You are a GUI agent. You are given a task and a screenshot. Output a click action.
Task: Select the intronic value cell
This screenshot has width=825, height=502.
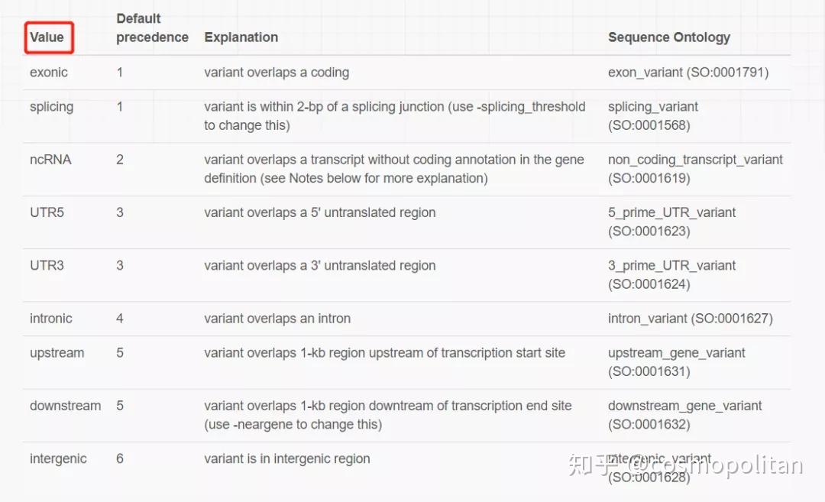(x=51, y=319)
